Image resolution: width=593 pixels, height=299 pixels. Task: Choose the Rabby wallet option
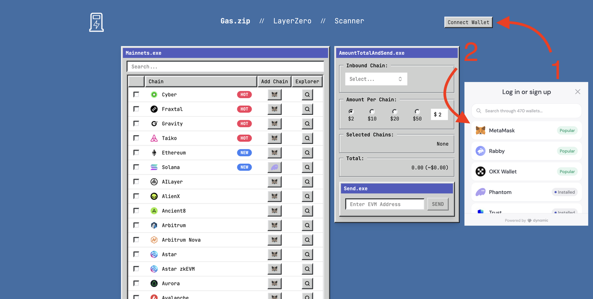526,151
